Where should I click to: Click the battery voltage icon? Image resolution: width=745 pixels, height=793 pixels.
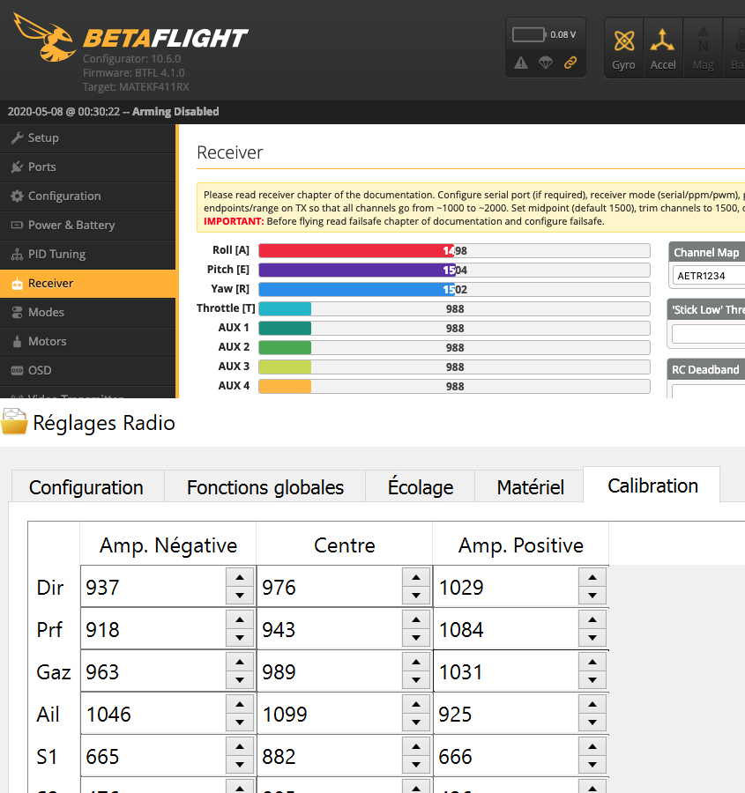click(529, 35)
